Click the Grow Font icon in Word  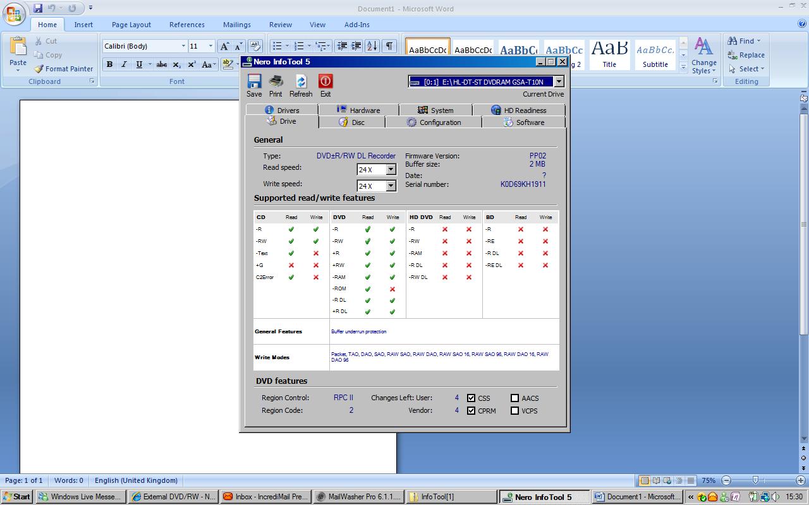click(x=224, y=46)
